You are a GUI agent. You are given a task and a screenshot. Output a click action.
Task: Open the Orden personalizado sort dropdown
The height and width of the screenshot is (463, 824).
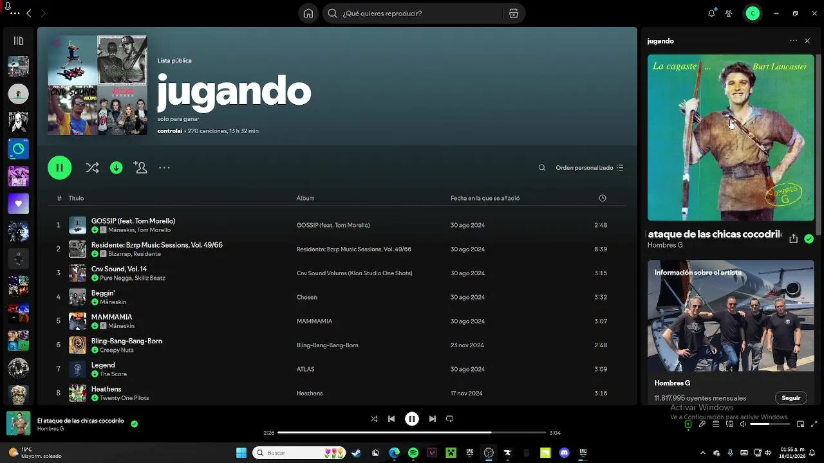click(589, 168)
